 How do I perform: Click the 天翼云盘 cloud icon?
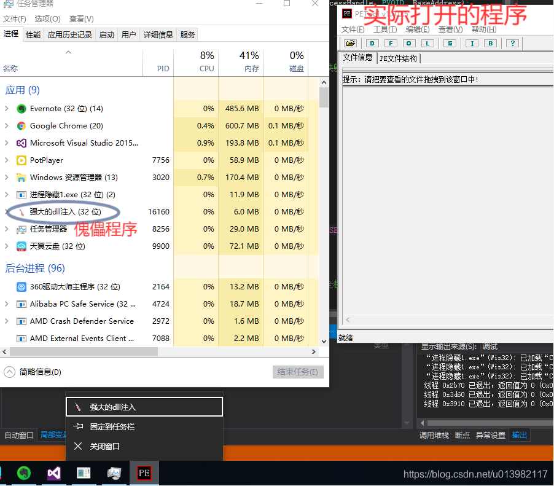coord(21,246)
